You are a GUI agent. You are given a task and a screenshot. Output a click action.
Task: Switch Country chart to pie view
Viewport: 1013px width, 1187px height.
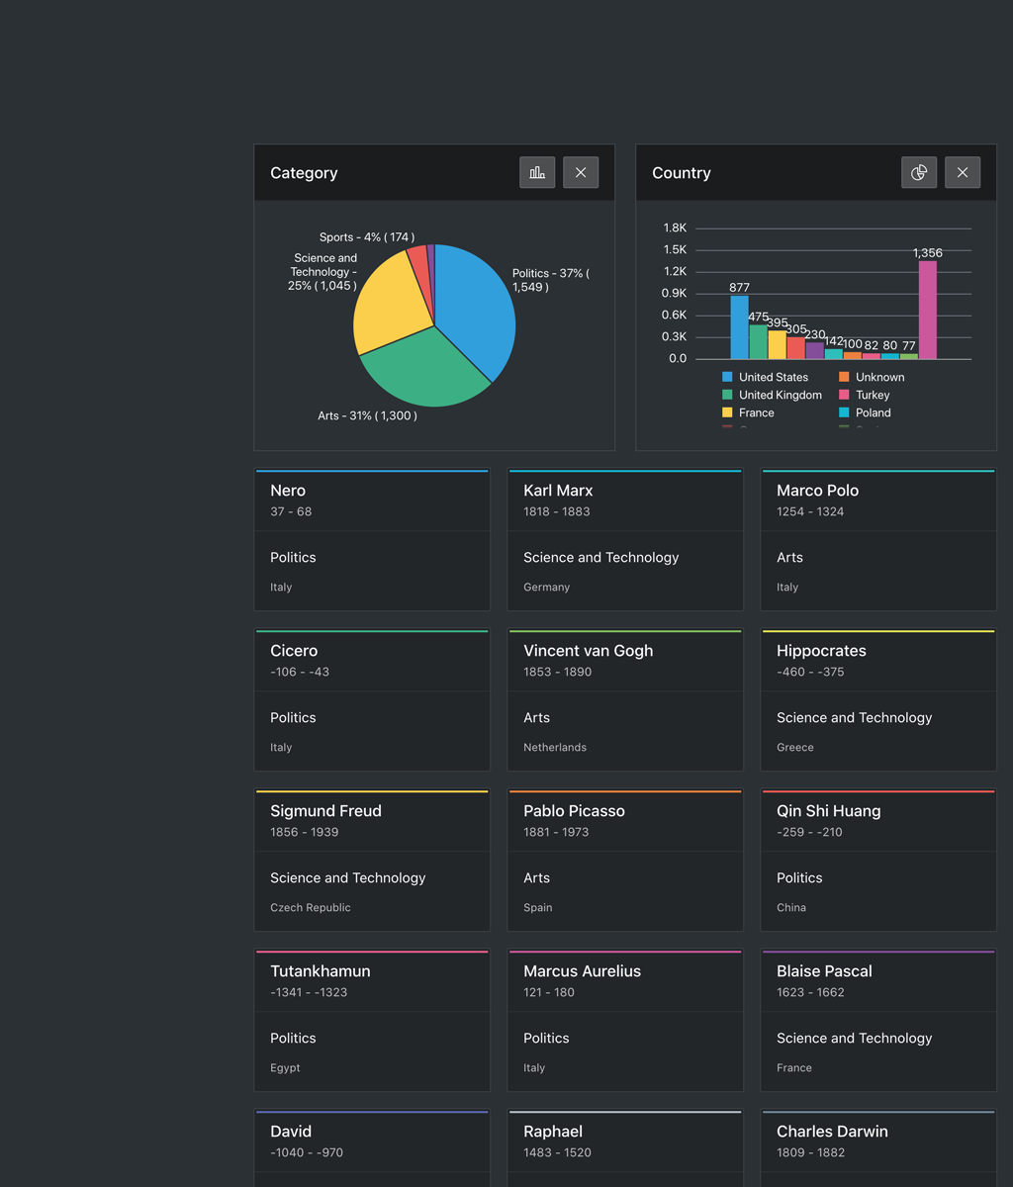919,172
